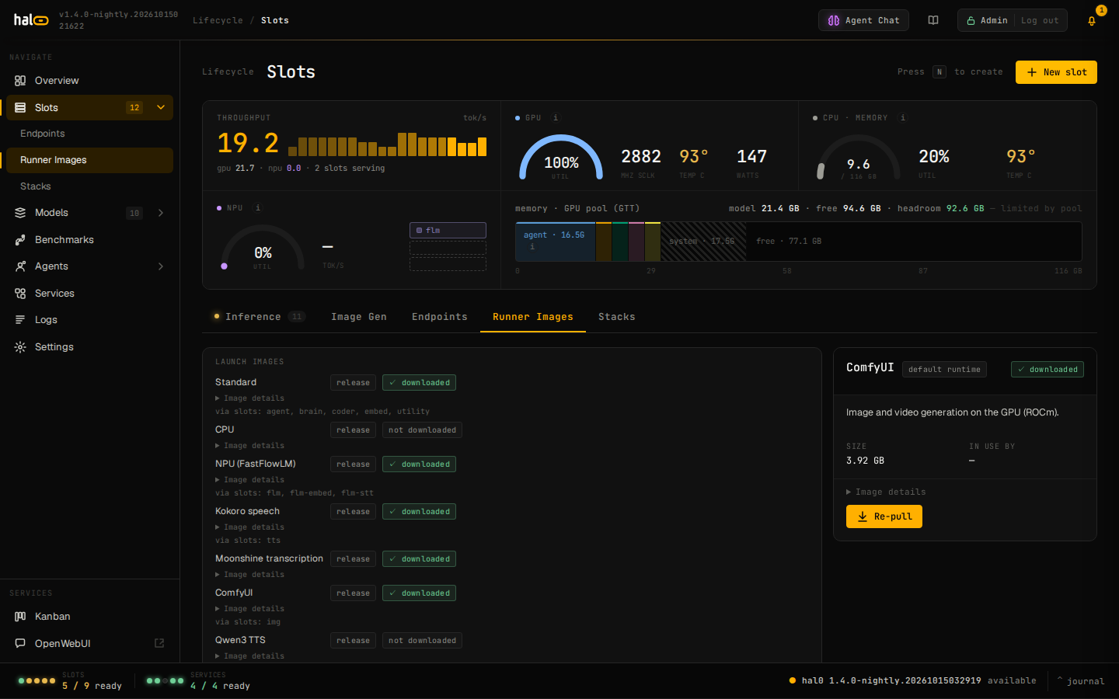
Task: Show NPU info icon
Action: pos(258,208)
